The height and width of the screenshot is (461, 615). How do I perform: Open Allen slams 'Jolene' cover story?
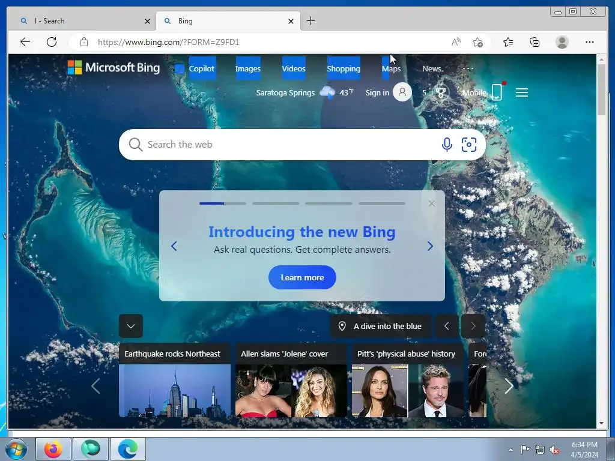[x=291, y=380]
